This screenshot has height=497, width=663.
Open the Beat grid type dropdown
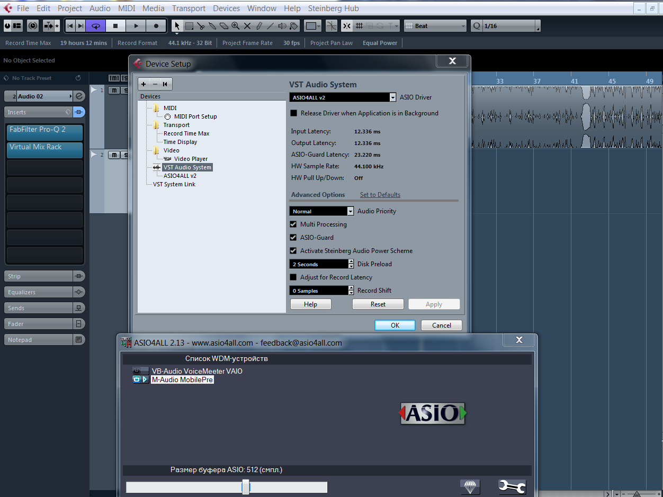point(435,25)
